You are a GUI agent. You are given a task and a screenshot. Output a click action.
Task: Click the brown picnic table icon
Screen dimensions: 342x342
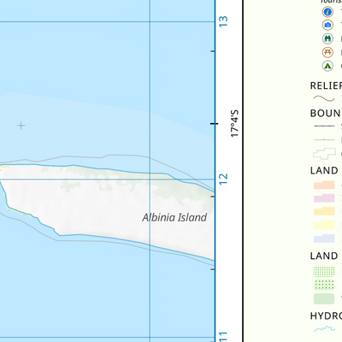(x=327, y=52)
